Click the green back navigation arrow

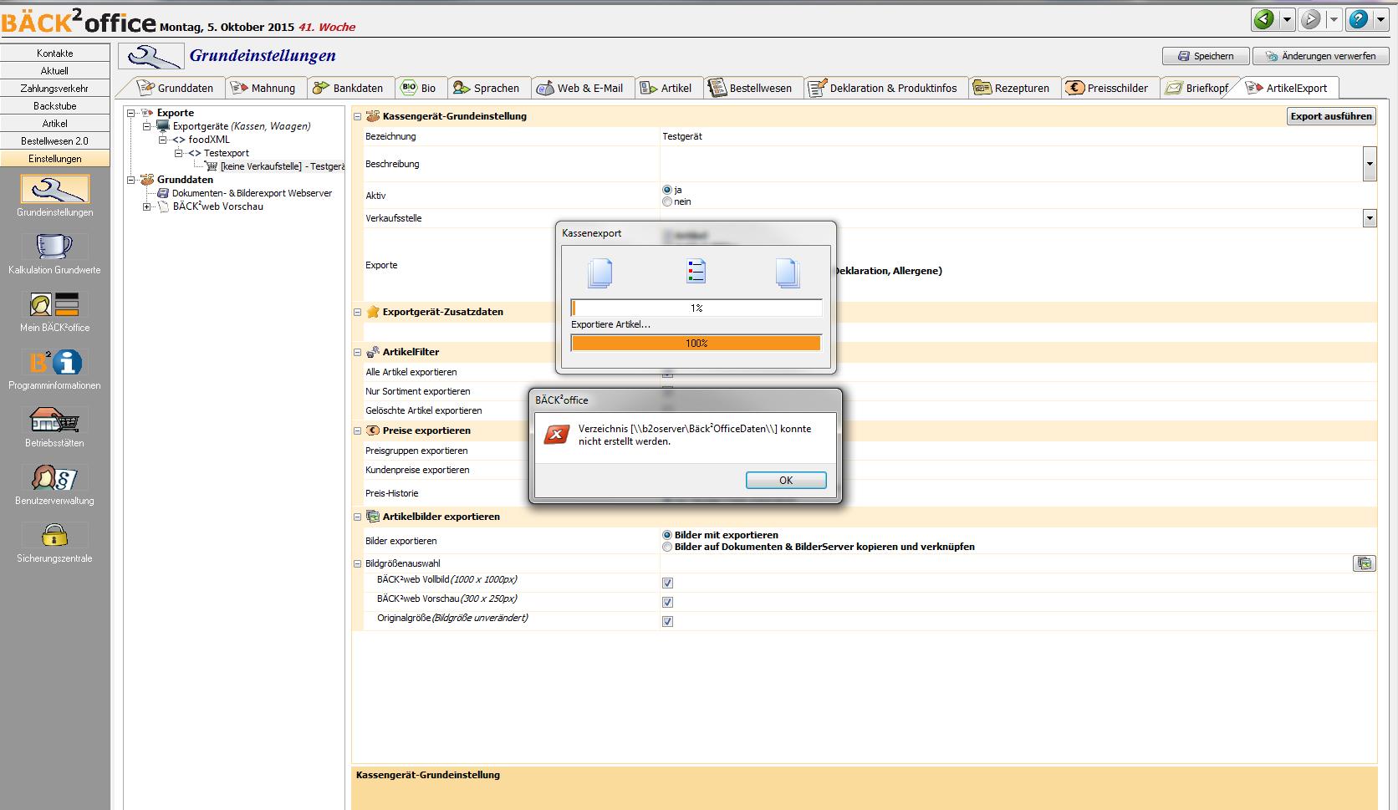pyautogui.click(x=1264, y=19)
